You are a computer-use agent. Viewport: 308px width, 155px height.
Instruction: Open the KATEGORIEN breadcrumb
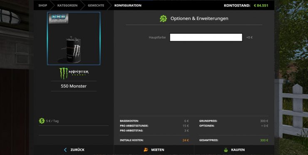point(67,5)
